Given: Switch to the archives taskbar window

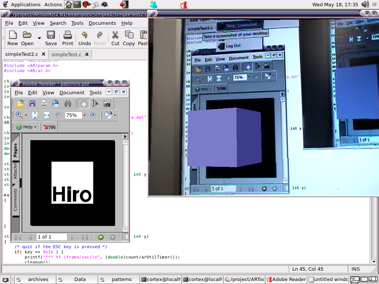Looking at the screenshot, I should coord(35,280).
